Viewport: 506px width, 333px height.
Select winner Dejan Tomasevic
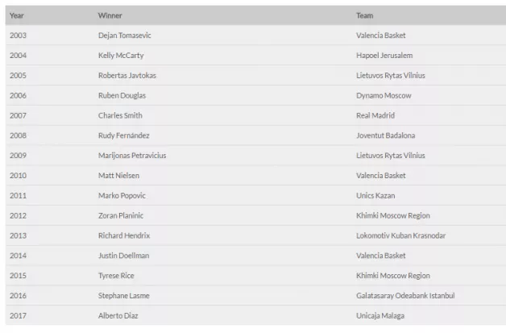coord(126,35)
